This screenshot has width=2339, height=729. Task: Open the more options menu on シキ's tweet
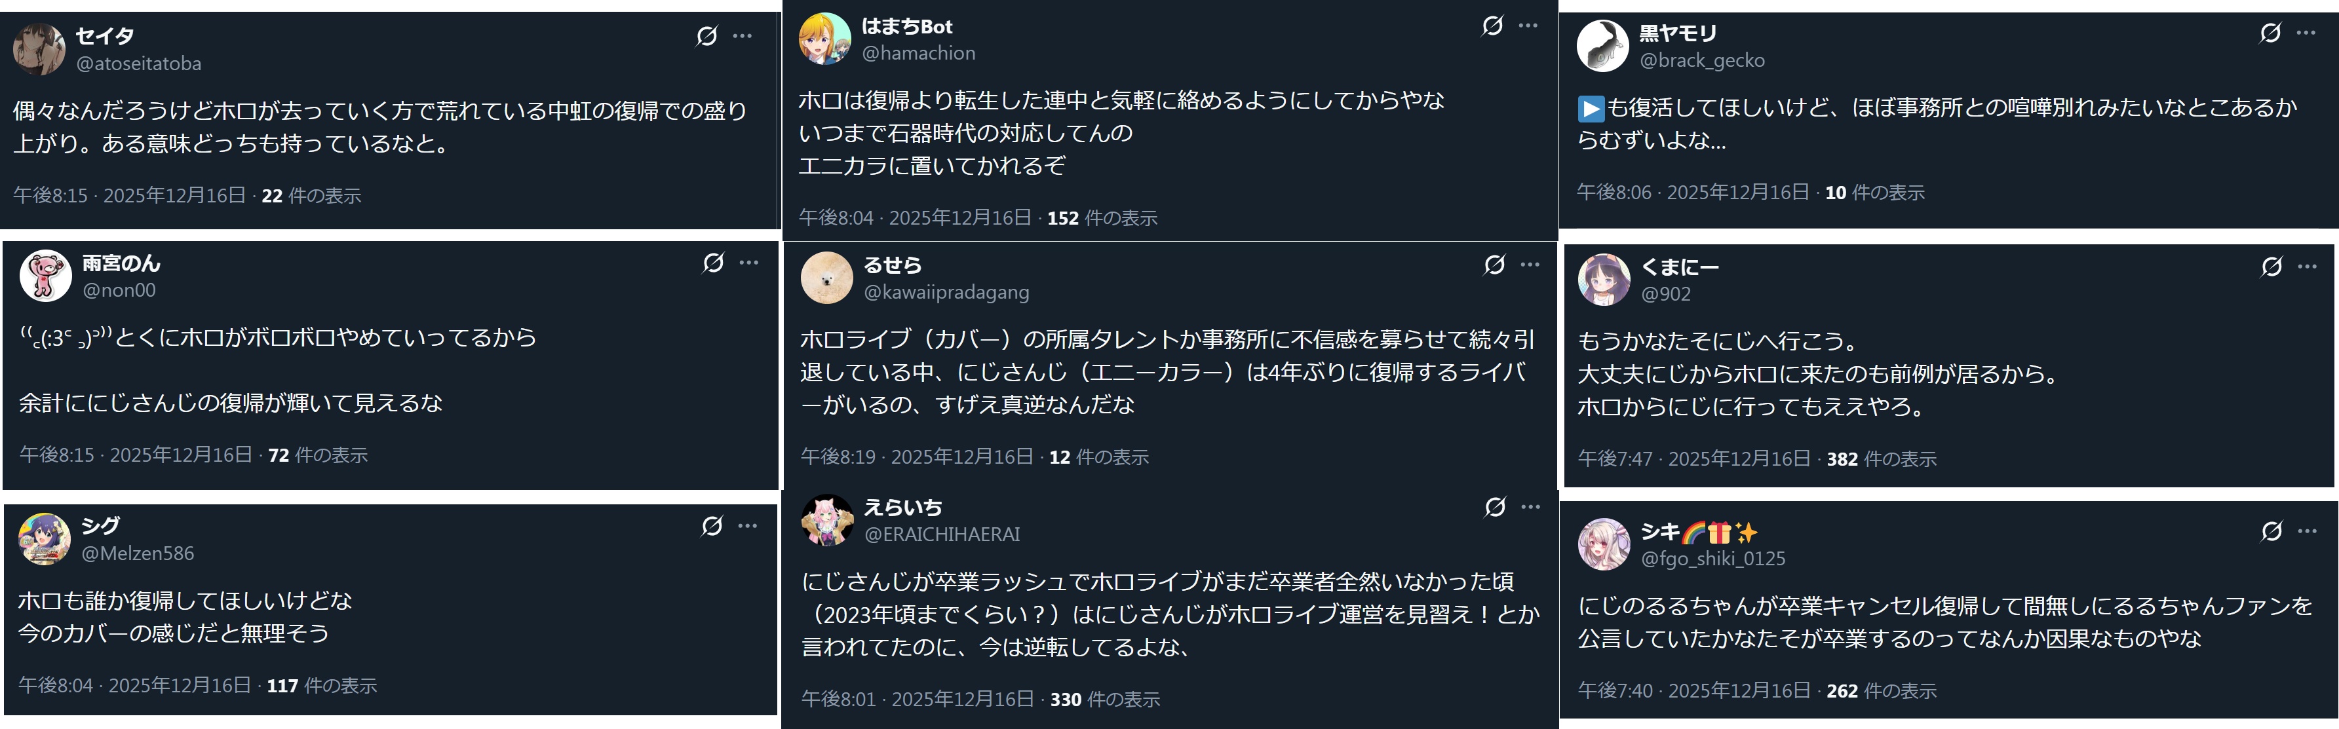[x=2308, y=531]
